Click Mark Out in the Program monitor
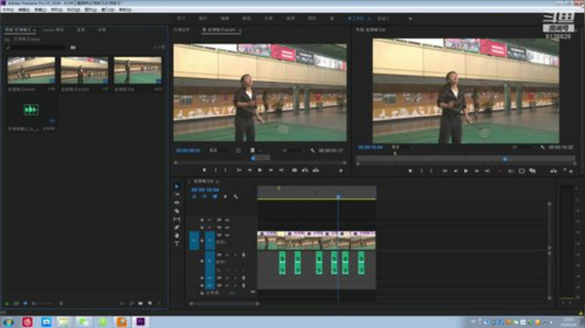585x328 pixels. [x=431, y=171]
